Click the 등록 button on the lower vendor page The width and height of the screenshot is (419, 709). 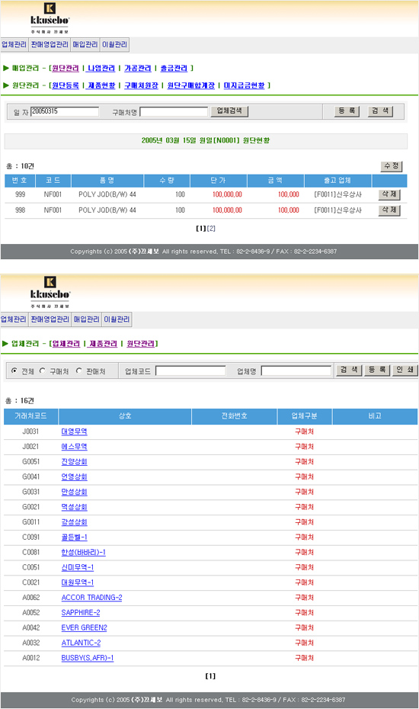pyautogui.click(x=377, y=371)
